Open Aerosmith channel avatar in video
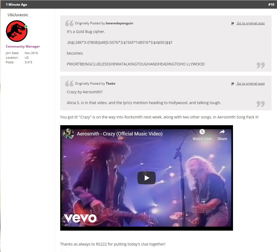This screenshot has height=252, width=277. (x=69, y=134)
